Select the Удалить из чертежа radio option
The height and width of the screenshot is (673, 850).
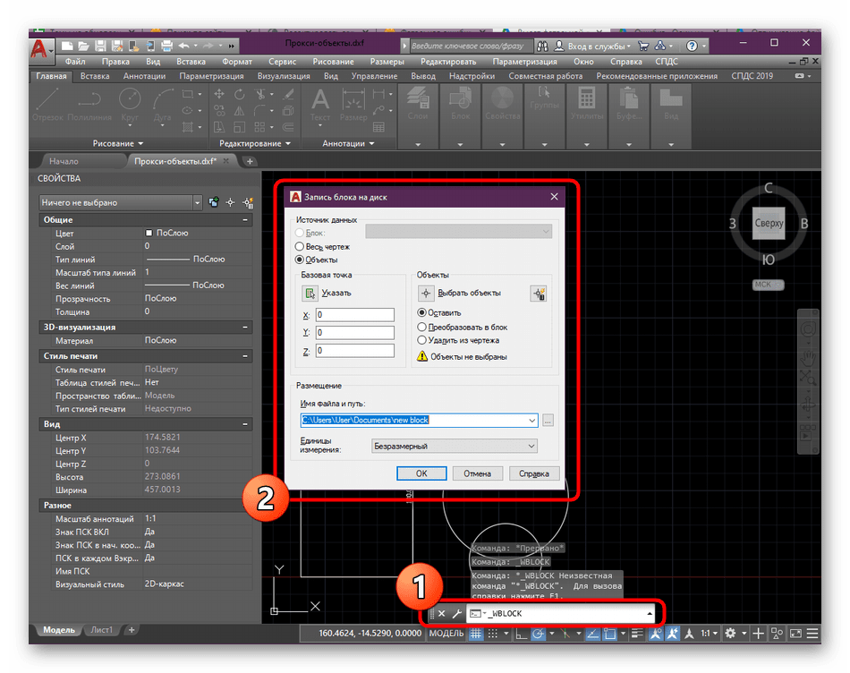pyautogui.click(x=422, y=340)
